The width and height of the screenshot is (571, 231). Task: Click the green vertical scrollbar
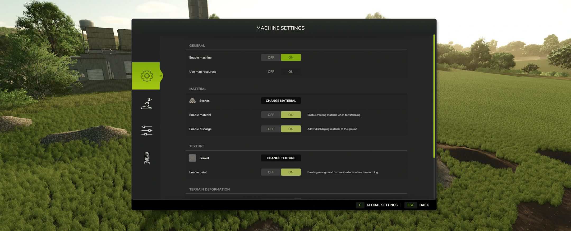[x=434, y=96]
